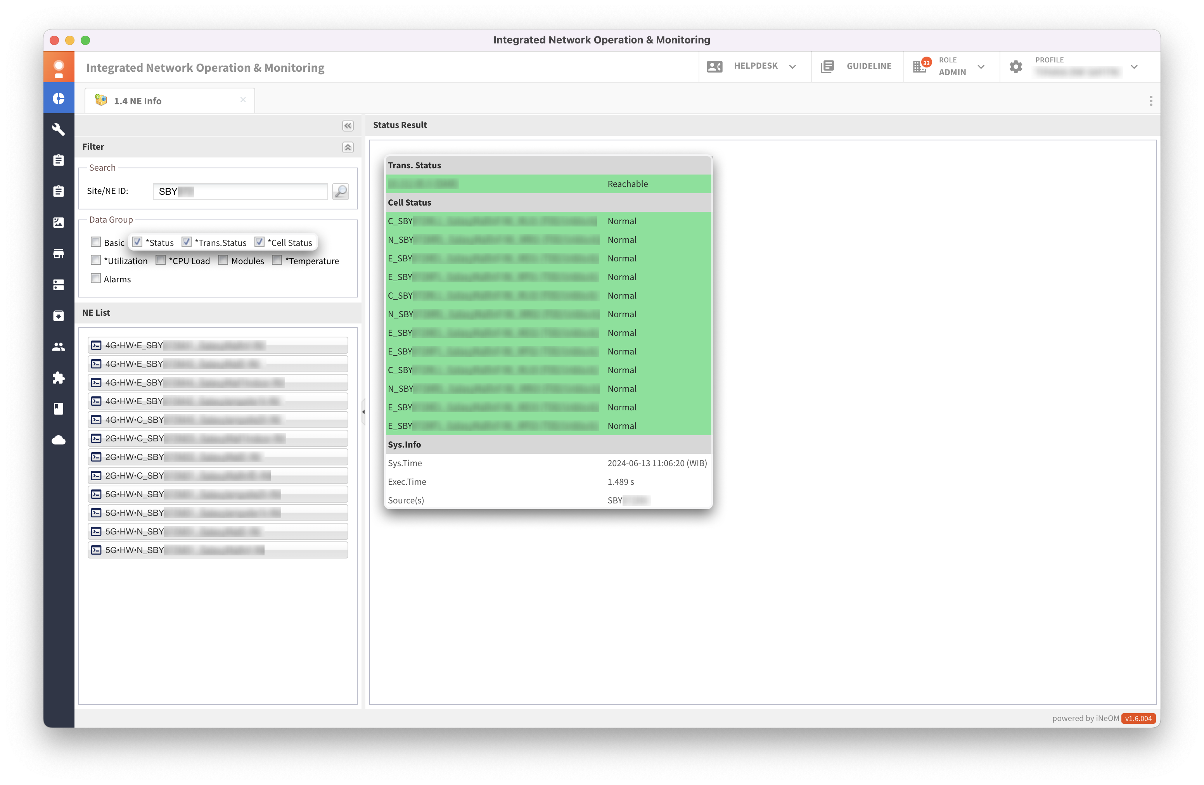Open the dashboard pie chart sidebar icon
Screen dimensions: 1204x785
click(59, 99)
